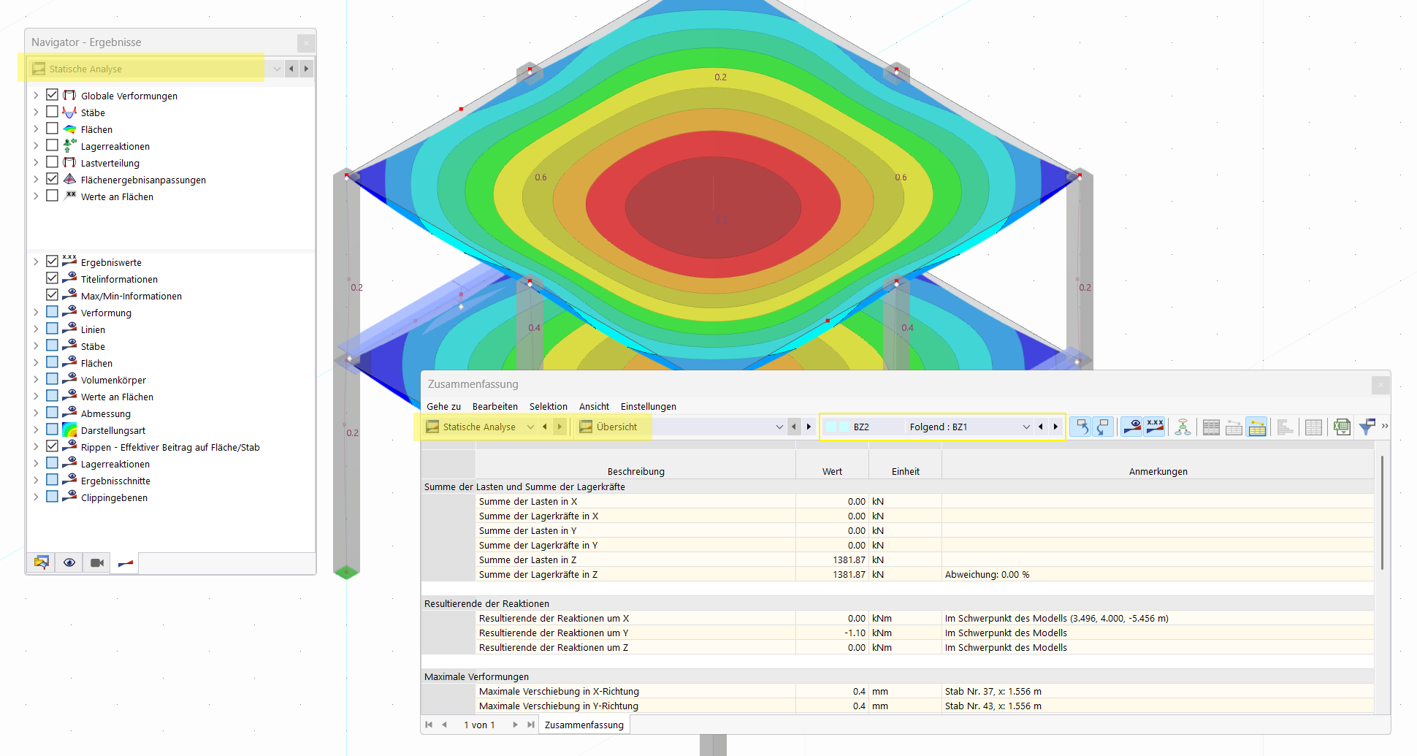The width and height of the screenshot is (1417, 756).
Task: Close the Zusammenfassung panel
Action: click(1380, 384)
